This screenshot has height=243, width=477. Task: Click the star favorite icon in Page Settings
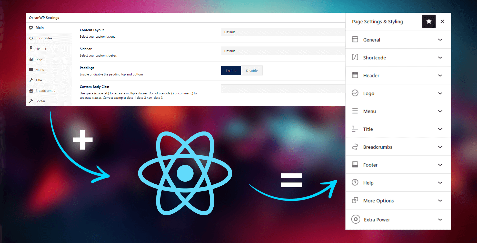429,21
